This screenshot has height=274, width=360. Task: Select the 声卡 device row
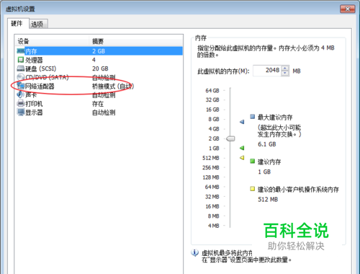click(99, 95)
